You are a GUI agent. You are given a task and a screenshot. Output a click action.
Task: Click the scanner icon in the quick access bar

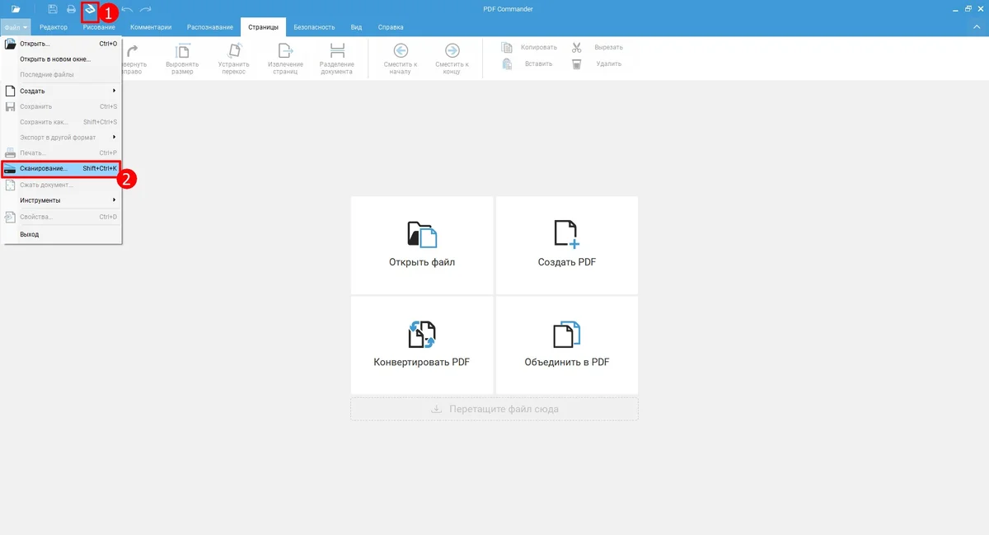pos(90,9)
